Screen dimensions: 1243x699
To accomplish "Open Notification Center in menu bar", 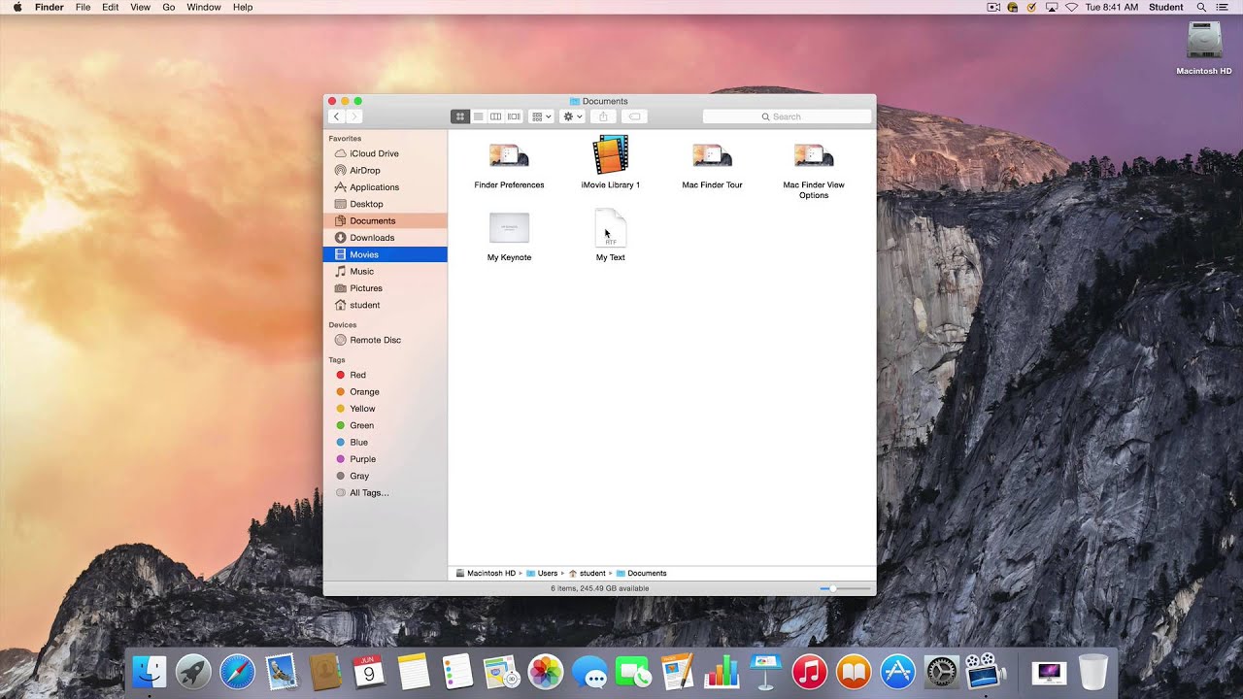I will coord(1222,7).
